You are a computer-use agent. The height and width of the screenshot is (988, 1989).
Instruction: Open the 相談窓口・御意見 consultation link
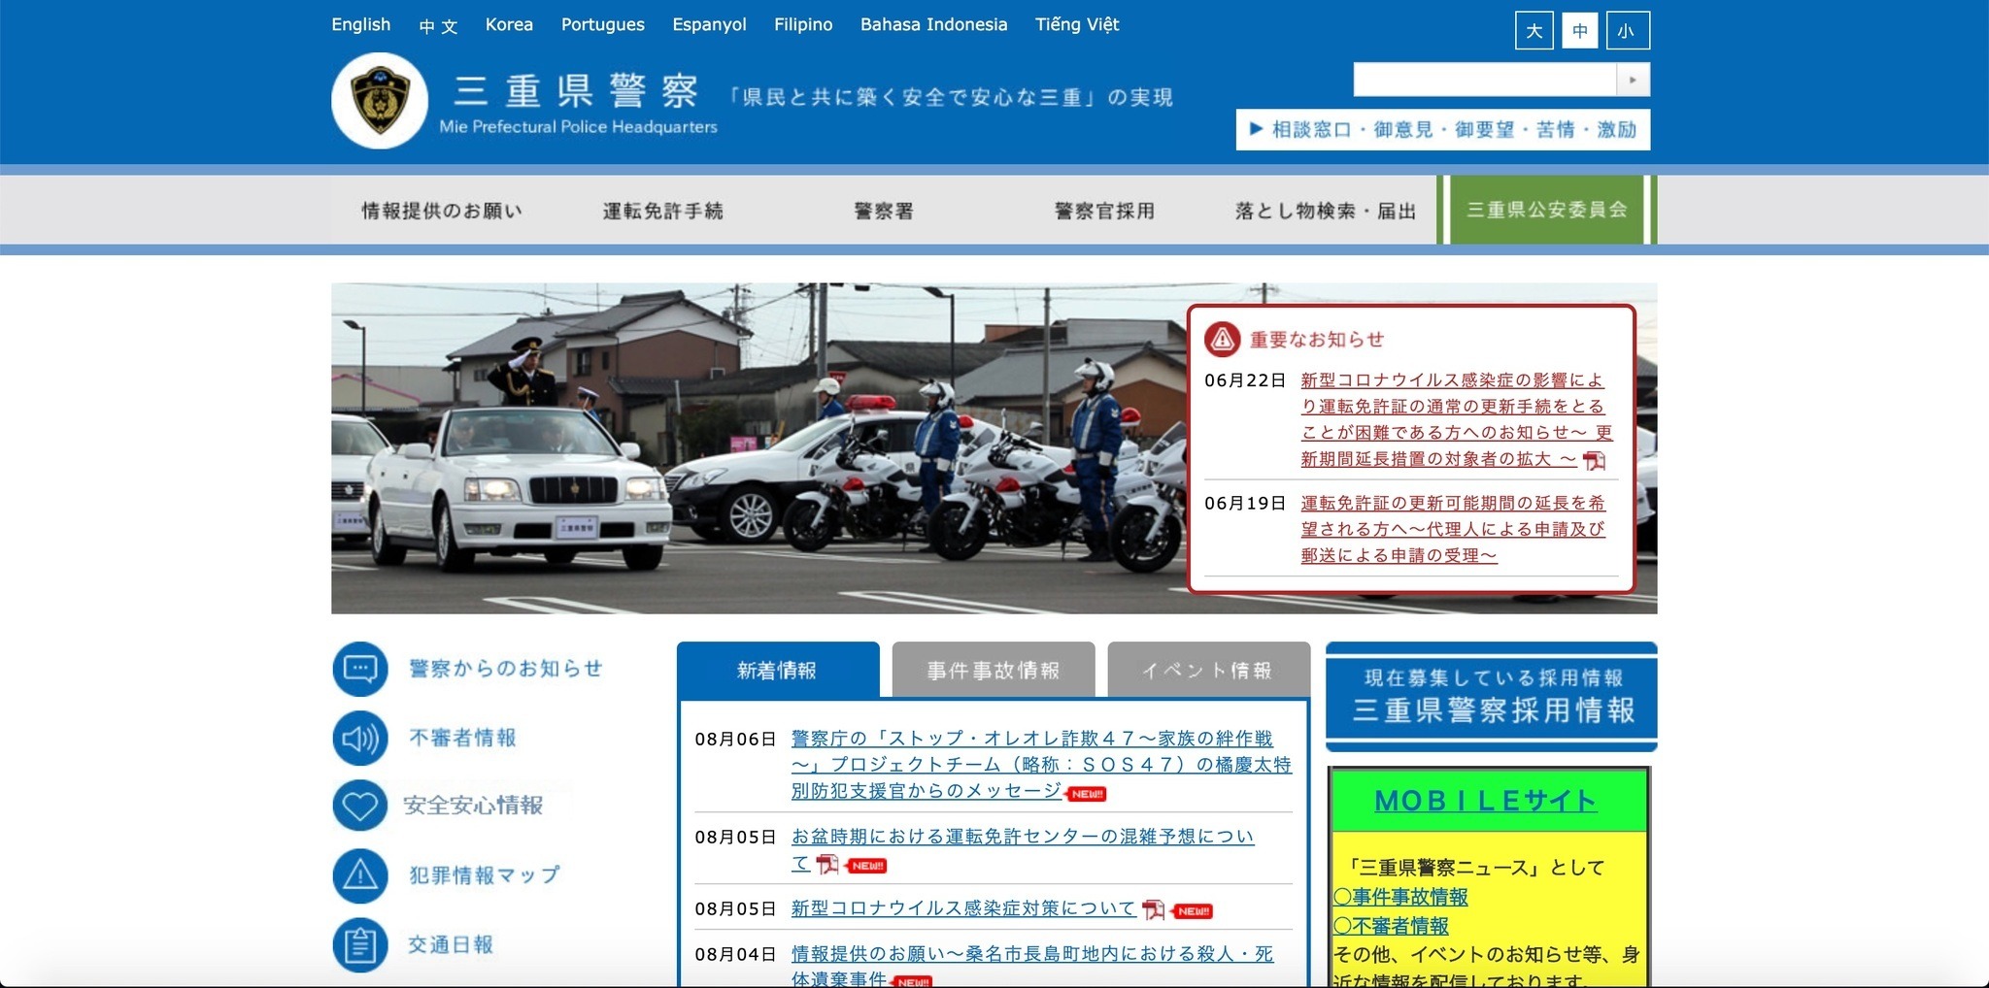click(x=1442, y=129)
